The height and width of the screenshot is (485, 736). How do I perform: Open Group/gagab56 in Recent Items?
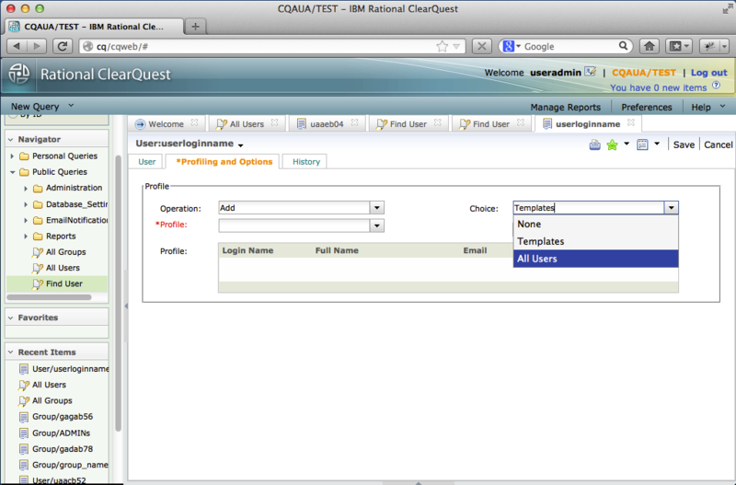click(63, 417)
